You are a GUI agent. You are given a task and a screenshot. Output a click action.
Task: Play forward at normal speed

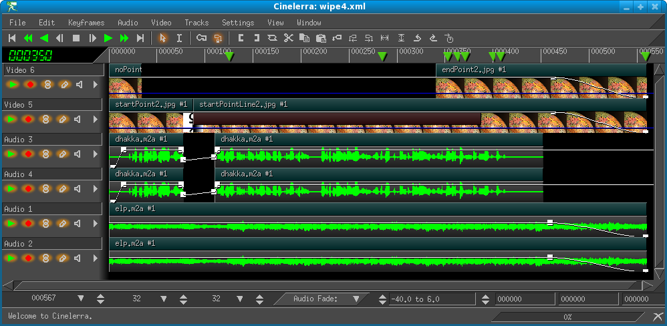click(108, 38)
